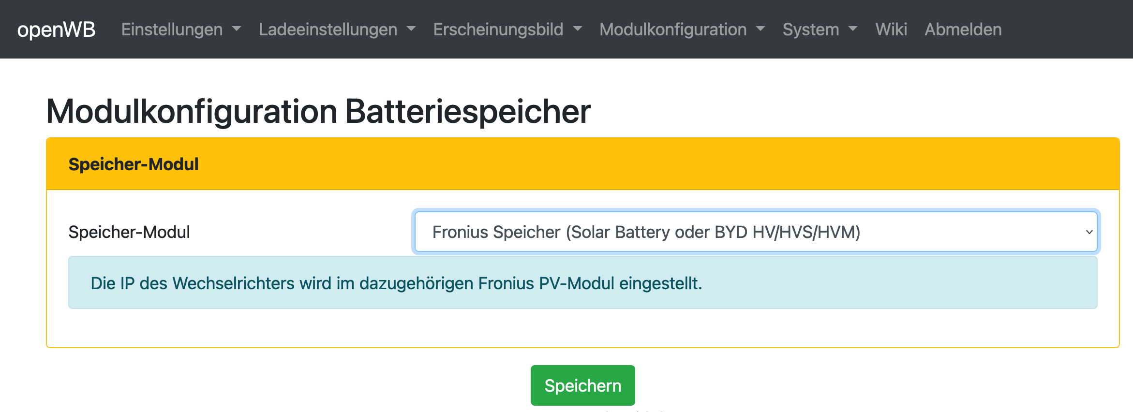Open the Modulkonfiguration menu label

tap(672, 29)
